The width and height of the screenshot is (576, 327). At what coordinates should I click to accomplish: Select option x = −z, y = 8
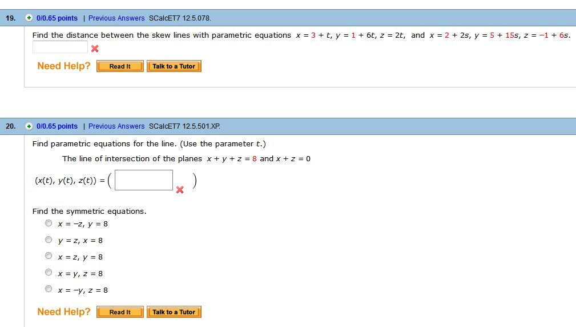[x=49, y=224]
